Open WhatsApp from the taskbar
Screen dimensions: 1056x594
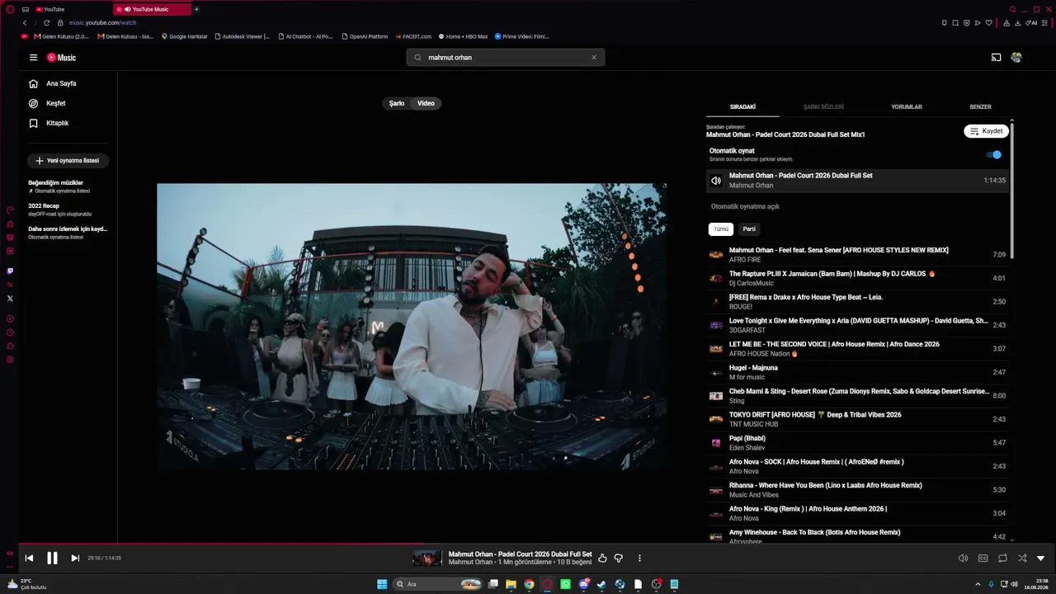[x=566, y=584]
